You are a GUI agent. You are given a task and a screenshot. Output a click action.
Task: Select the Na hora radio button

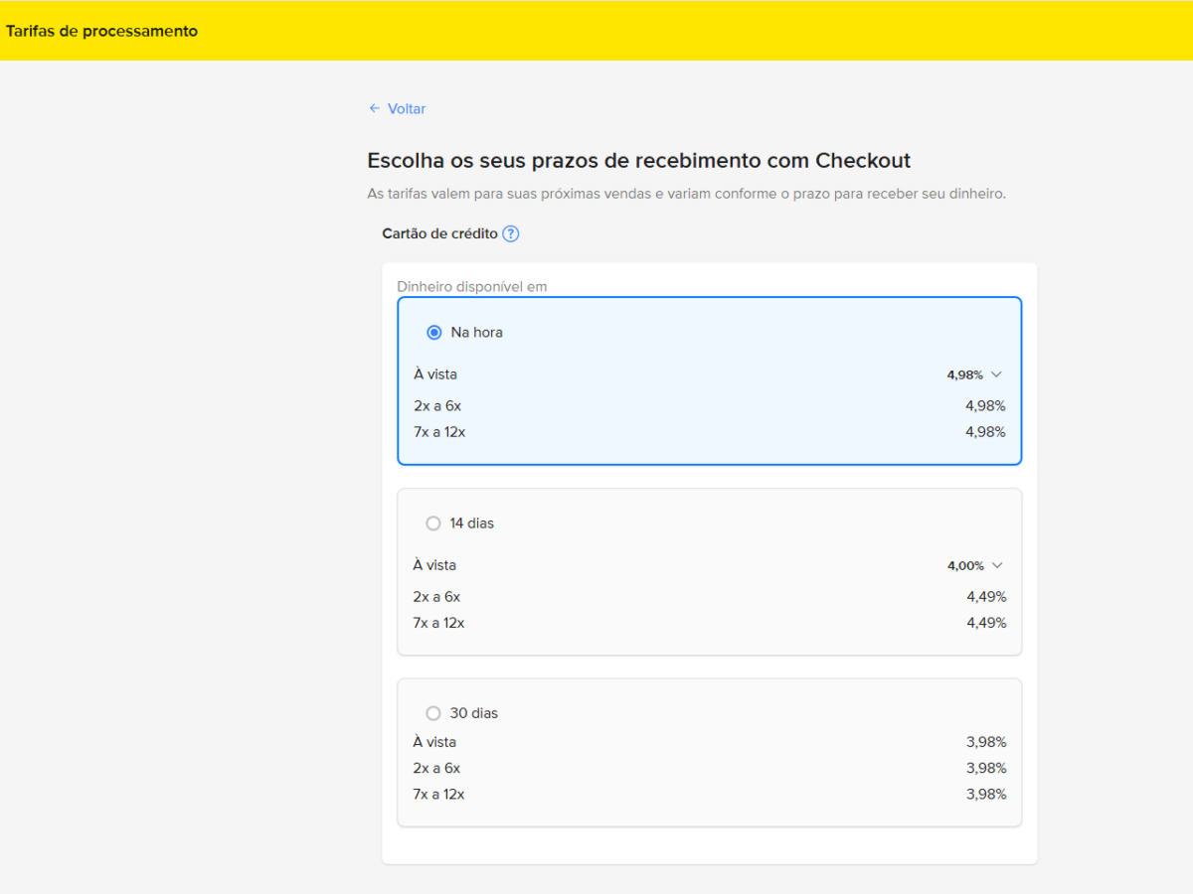coord(434,333)
